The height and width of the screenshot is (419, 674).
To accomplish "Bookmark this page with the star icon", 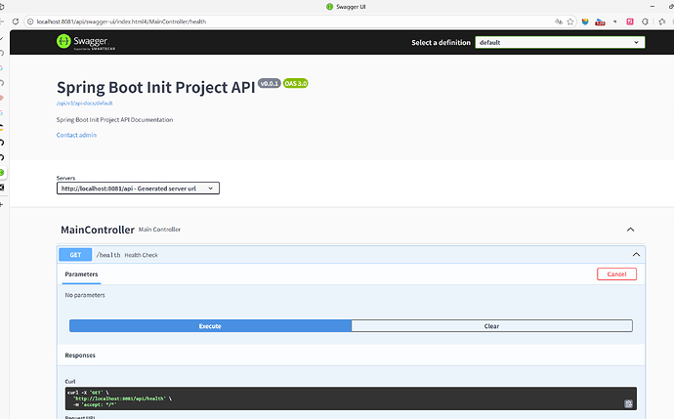I will pos(570,21).
